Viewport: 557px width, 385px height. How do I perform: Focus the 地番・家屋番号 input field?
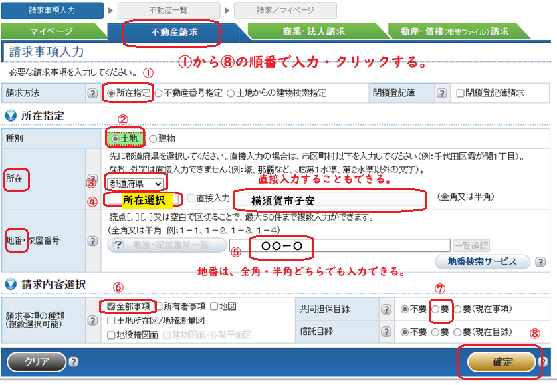pos(340,245)
